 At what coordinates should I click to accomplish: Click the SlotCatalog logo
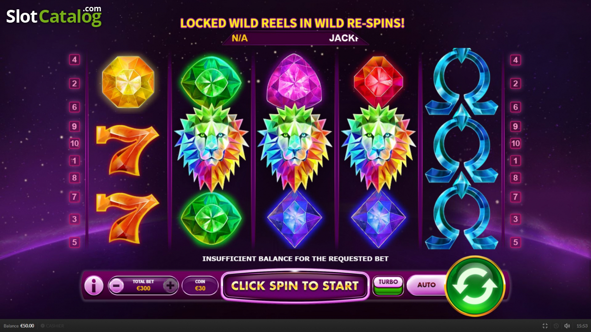54,16
